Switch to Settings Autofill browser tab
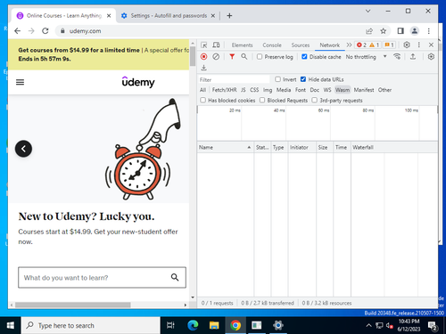The image size is (446, 334). click(169, 16)
